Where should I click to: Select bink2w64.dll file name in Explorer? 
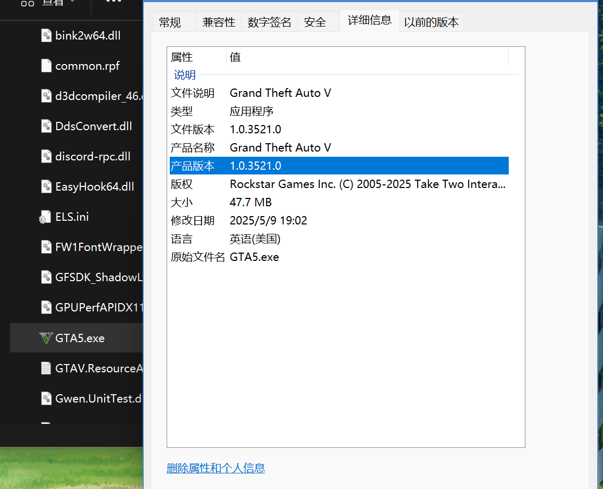(87, 35)
